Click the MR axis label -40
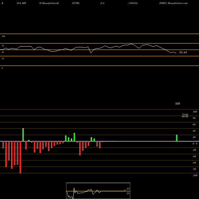The image size is (199, 199). click(194, 156)
